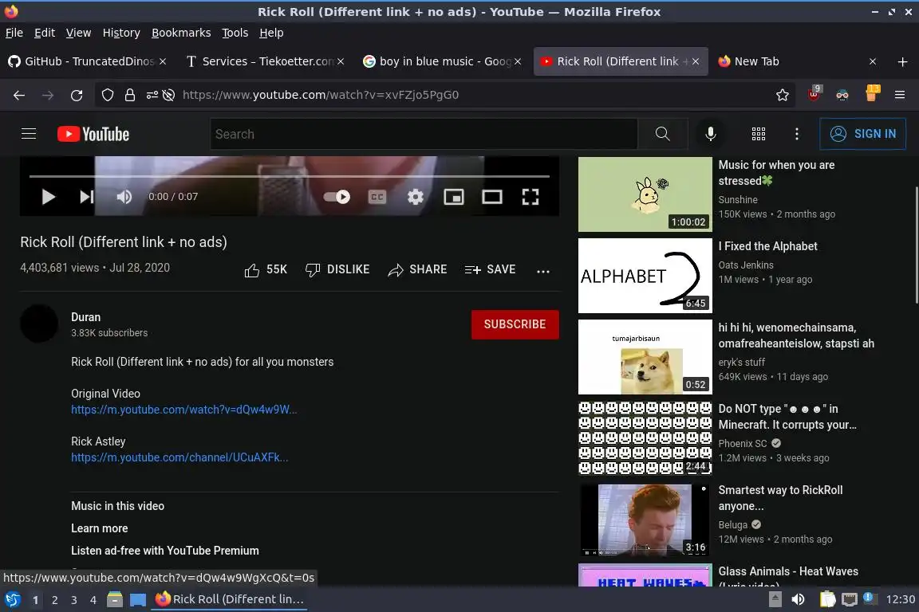Screen dimensions: 919x612
Task: Toggle the autoplay switch in player
Action: [337, 197]
